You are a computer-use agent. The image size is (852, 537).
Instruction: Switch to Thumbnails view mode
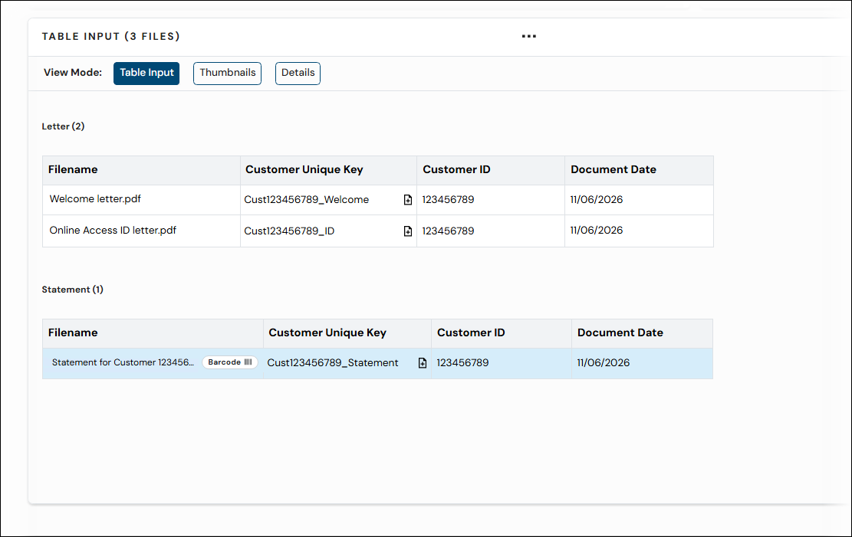pyautogui.click(x=227, y=74)
